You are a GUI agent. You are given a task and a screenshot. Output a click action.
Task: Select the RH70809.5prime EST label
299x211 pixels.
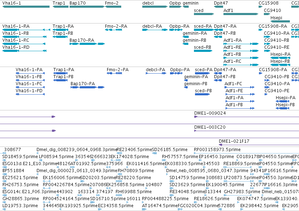136,171
